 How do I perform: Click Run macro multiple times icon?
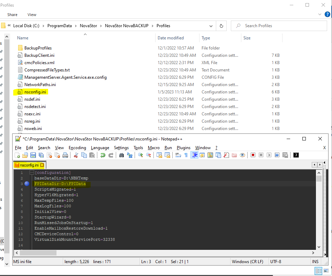click(x=277, y=155)
